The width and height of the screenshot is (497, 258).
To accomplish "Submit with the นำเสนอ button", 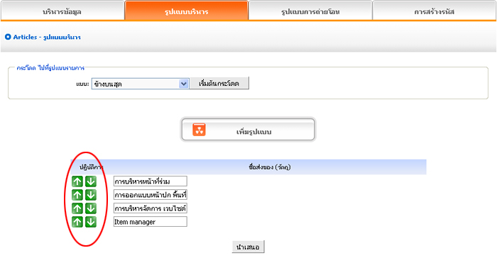I will [x=248, y=247].
